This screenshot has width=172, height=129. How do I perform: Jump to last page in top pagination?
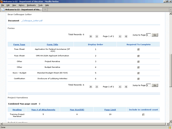[x=126, y=36]
